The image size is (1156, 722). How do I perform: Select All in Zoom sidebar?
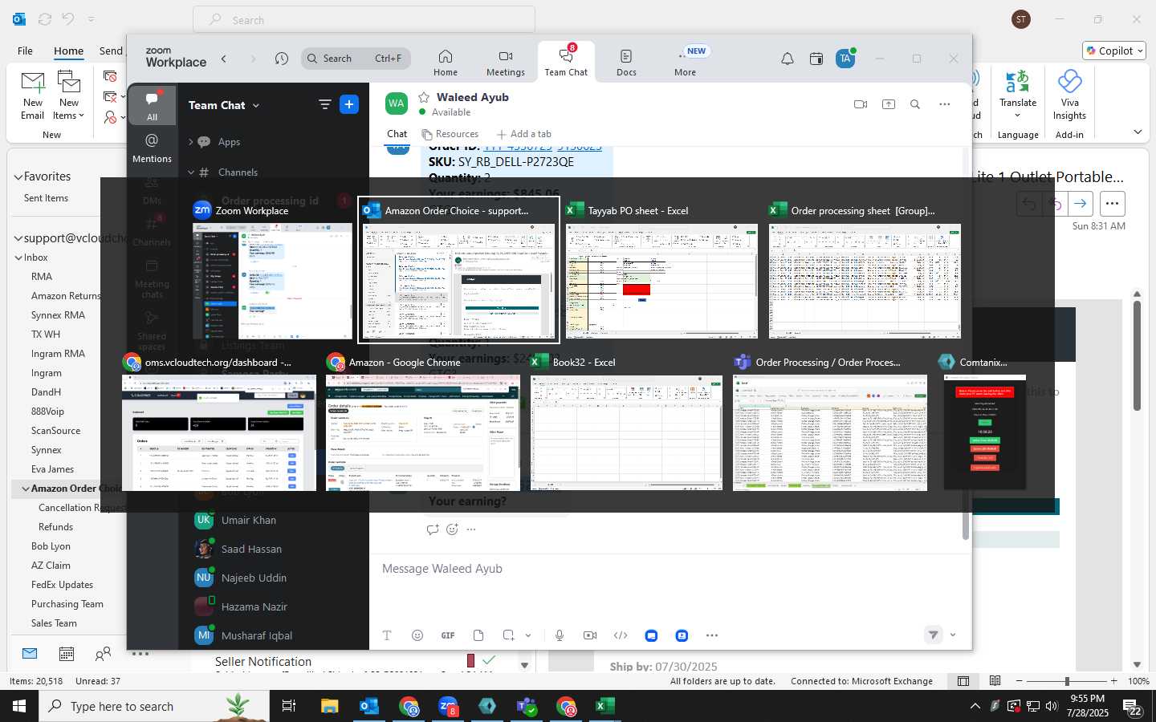point(152,105)
